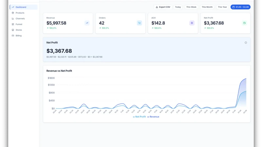Click the AOV value $142.8

(158, 23)
